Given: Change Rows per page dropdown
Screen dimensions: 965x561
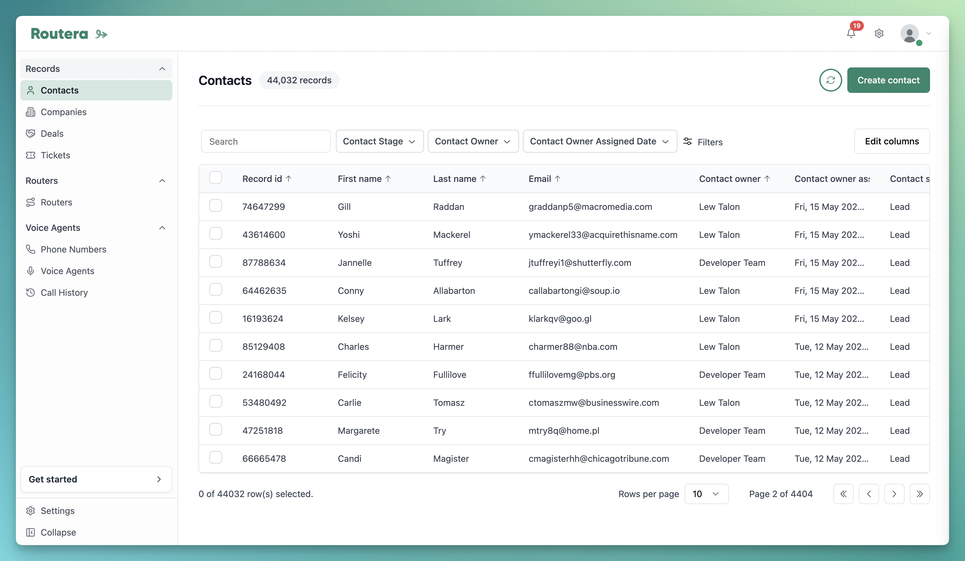Looking at the screenshot, I should (706, 494).
